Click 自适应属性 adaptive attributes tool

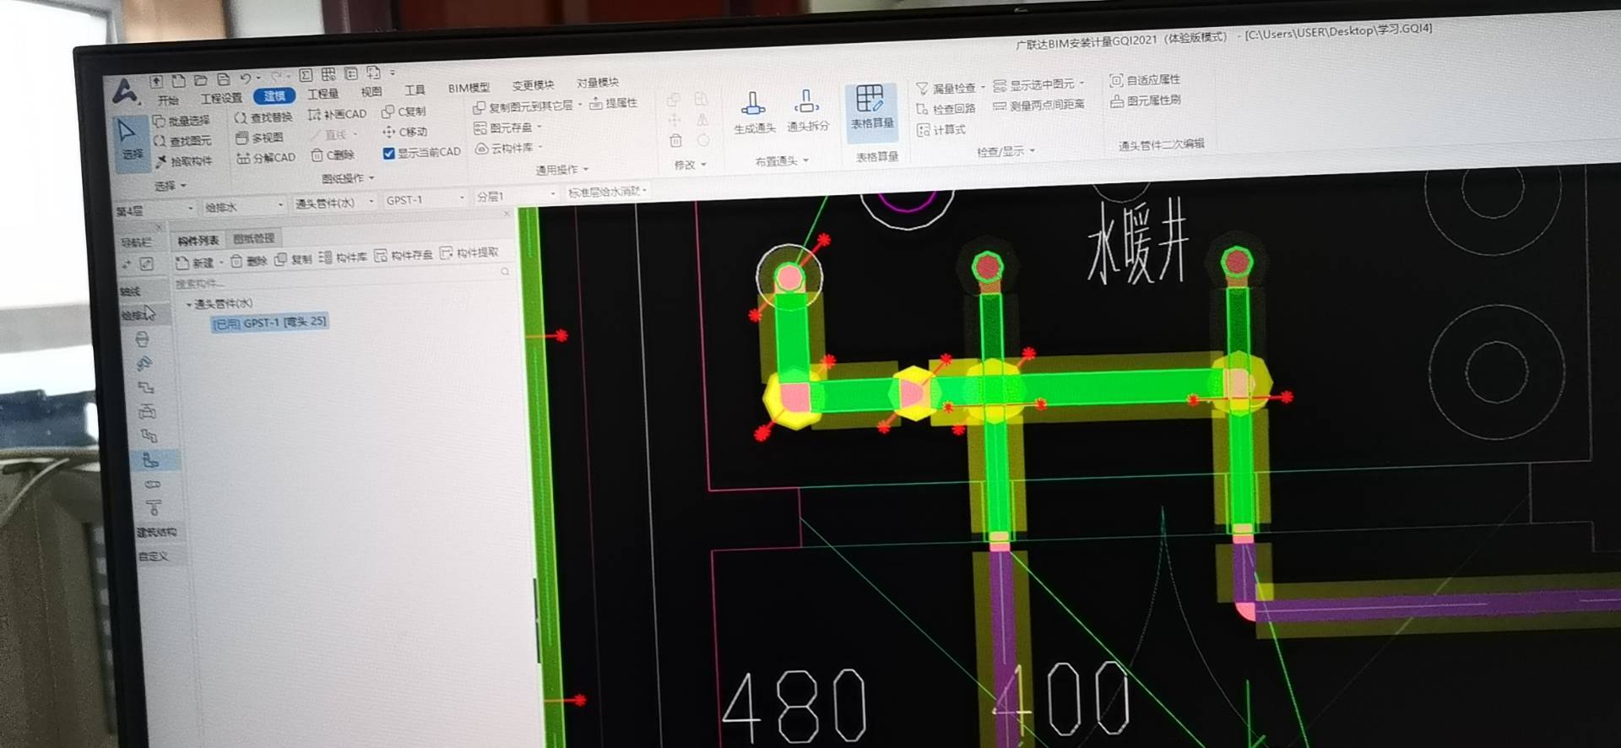click(1145, 80)
